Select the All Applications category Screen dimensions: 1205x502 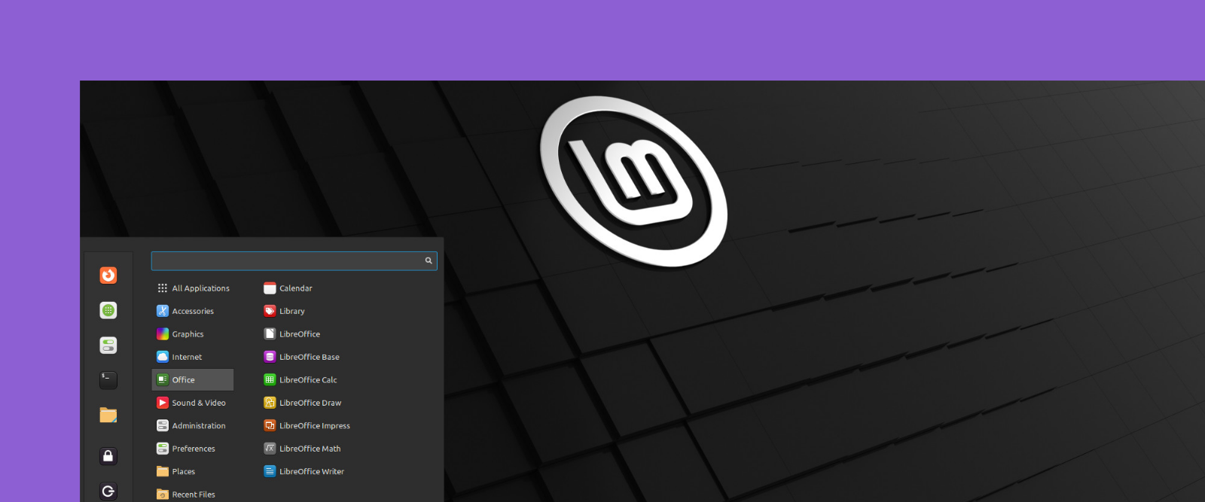(x=193, y=288)
